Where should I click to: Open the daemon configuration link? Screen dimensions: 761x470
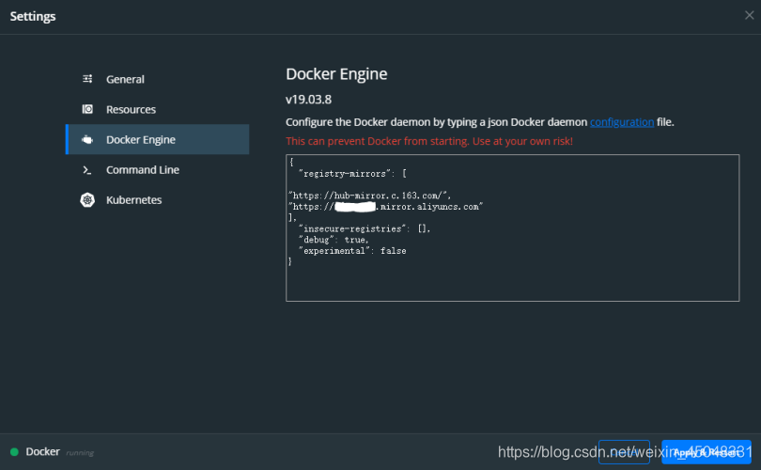pyautogui.click(x=622, y=122)
